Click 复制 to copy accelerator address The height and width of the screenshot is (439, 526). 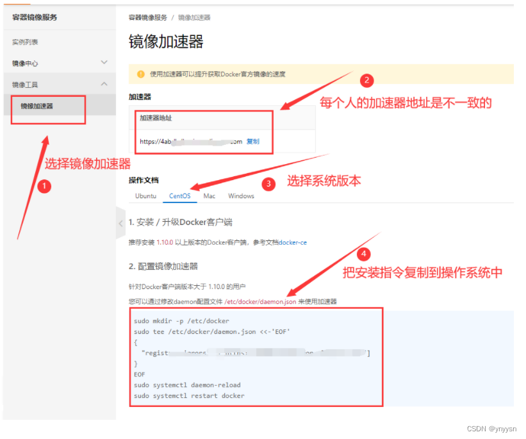[x=253, y=141]
